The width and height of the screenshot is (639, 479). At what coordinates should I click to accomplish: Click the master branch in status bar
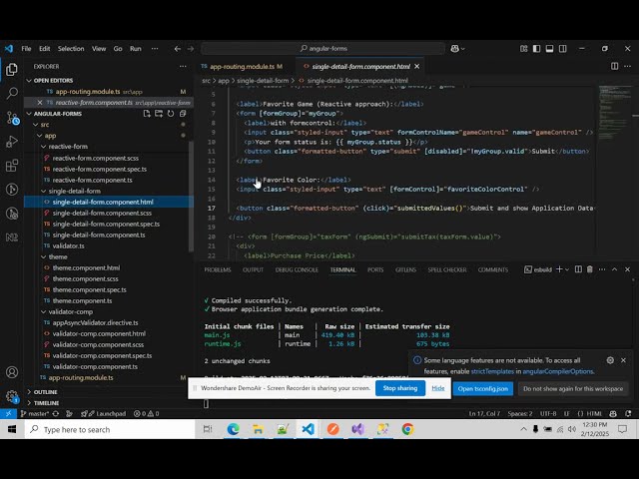pyautogui.click(x=35, y=413)
